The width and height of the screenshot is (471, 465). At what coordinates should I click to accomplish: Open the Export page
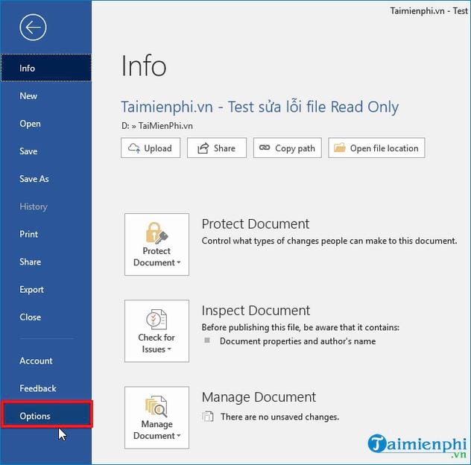[46, 289]
